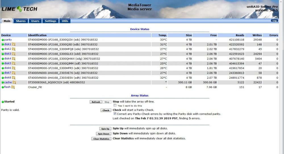
Task: Open browse icon for disk1
Action: [x=14, y=44]
